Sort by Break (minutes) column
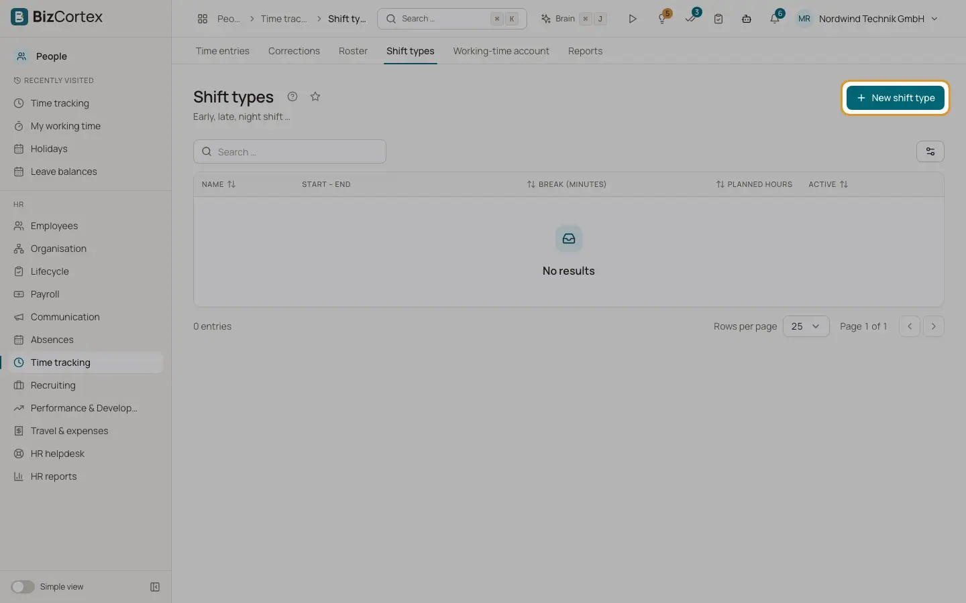Viewport: 966px width, 603px height. coord(567,184)
